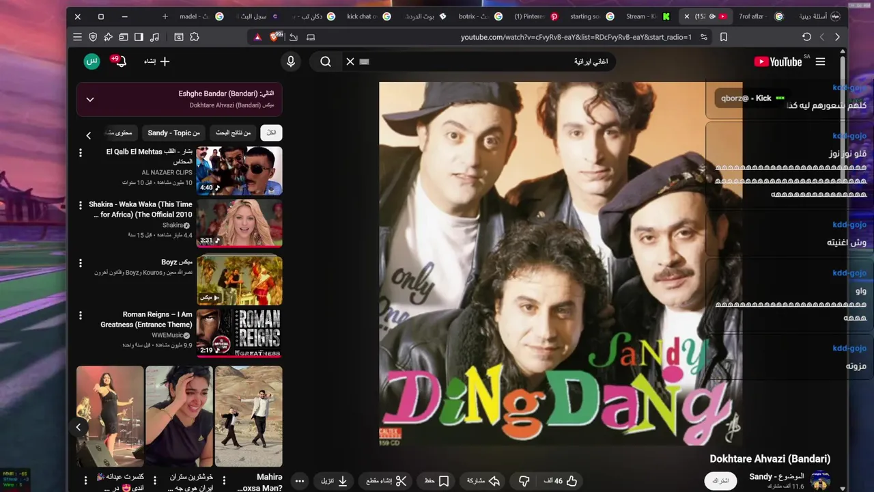
Task: Open the YouTube guide hamburger menu
Action: tap(820, 61)
